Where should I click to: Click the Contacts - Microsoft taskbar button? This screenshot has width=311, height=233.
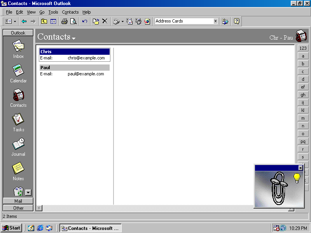[91, 228]
